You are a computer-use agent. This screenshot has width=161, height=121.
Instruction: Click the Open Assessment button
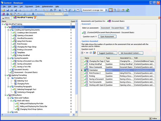point(107,37)
